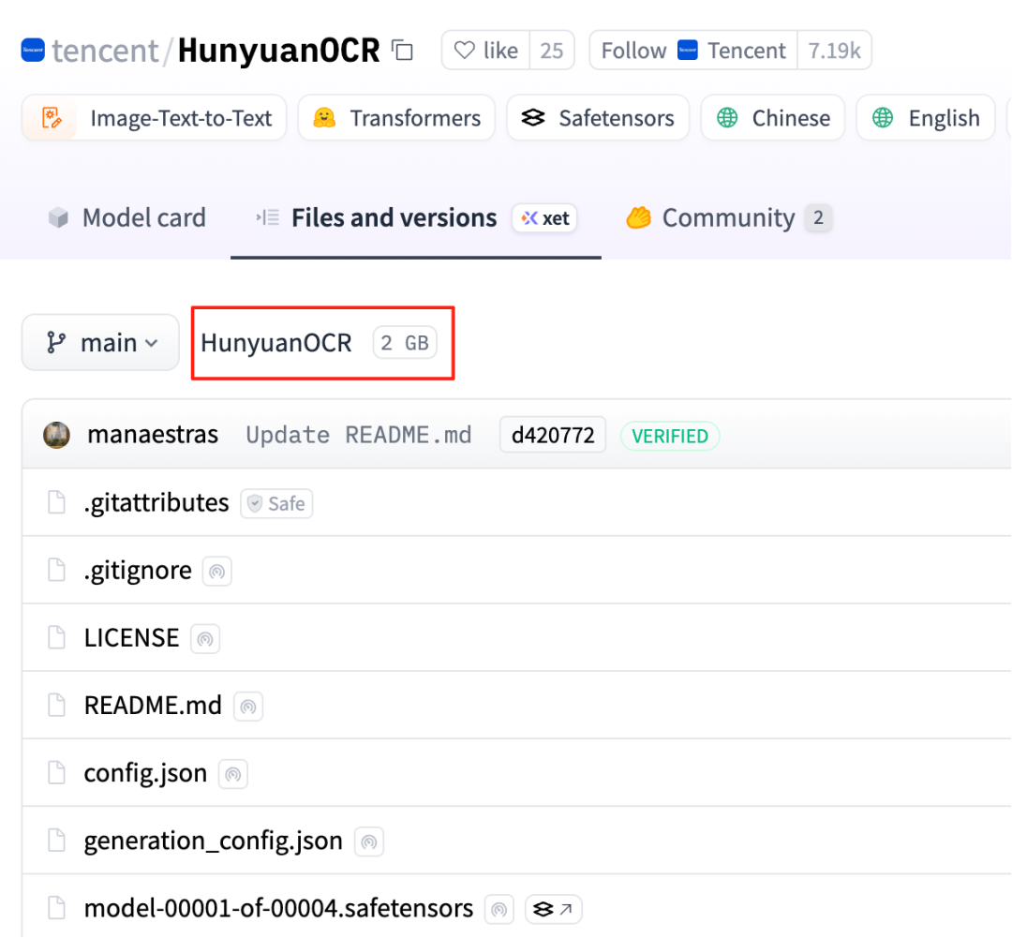The height and width of the screenshot is (938, 1012).
Task: Click the Safetensors format icon
Action: [532, 117]
